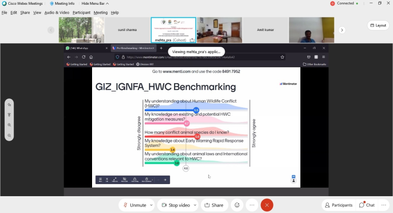Toggle Stop video button

click(176, 205)
